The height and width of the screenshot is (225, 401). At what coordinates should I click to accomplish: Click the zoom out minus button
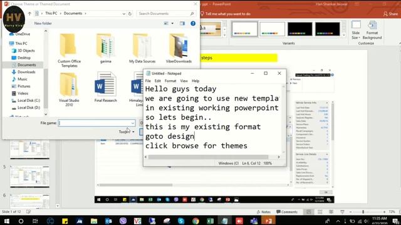351,212
